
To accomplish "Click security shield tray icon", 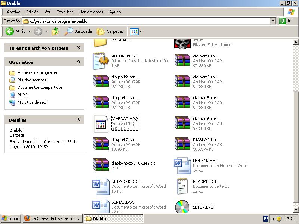I will (279, 218).
